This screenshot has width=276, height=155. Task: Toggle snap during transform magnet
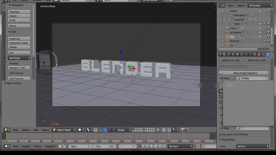pos(169,130)
